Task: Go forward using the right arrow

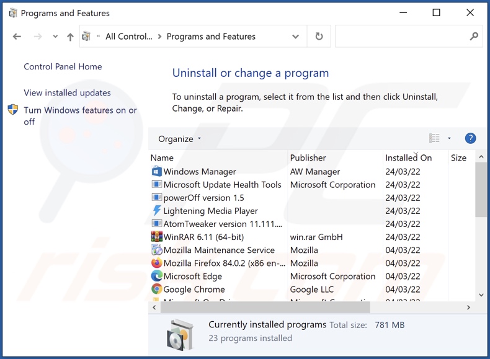Action: (x=38, y=37)
